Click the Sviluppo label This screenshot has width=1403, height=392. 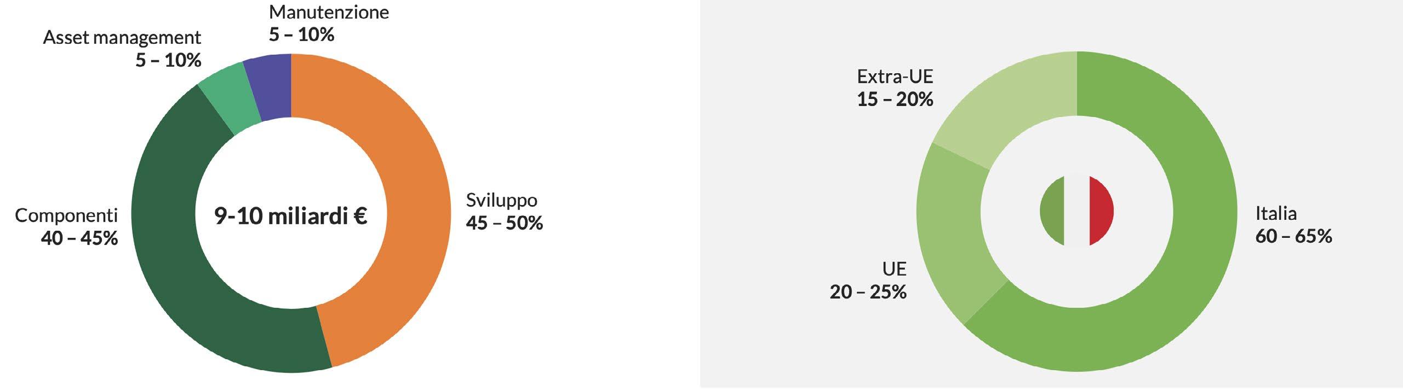tap(501, 201)
